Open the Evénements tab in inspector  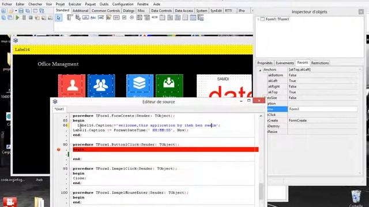(x=285, y=63)
